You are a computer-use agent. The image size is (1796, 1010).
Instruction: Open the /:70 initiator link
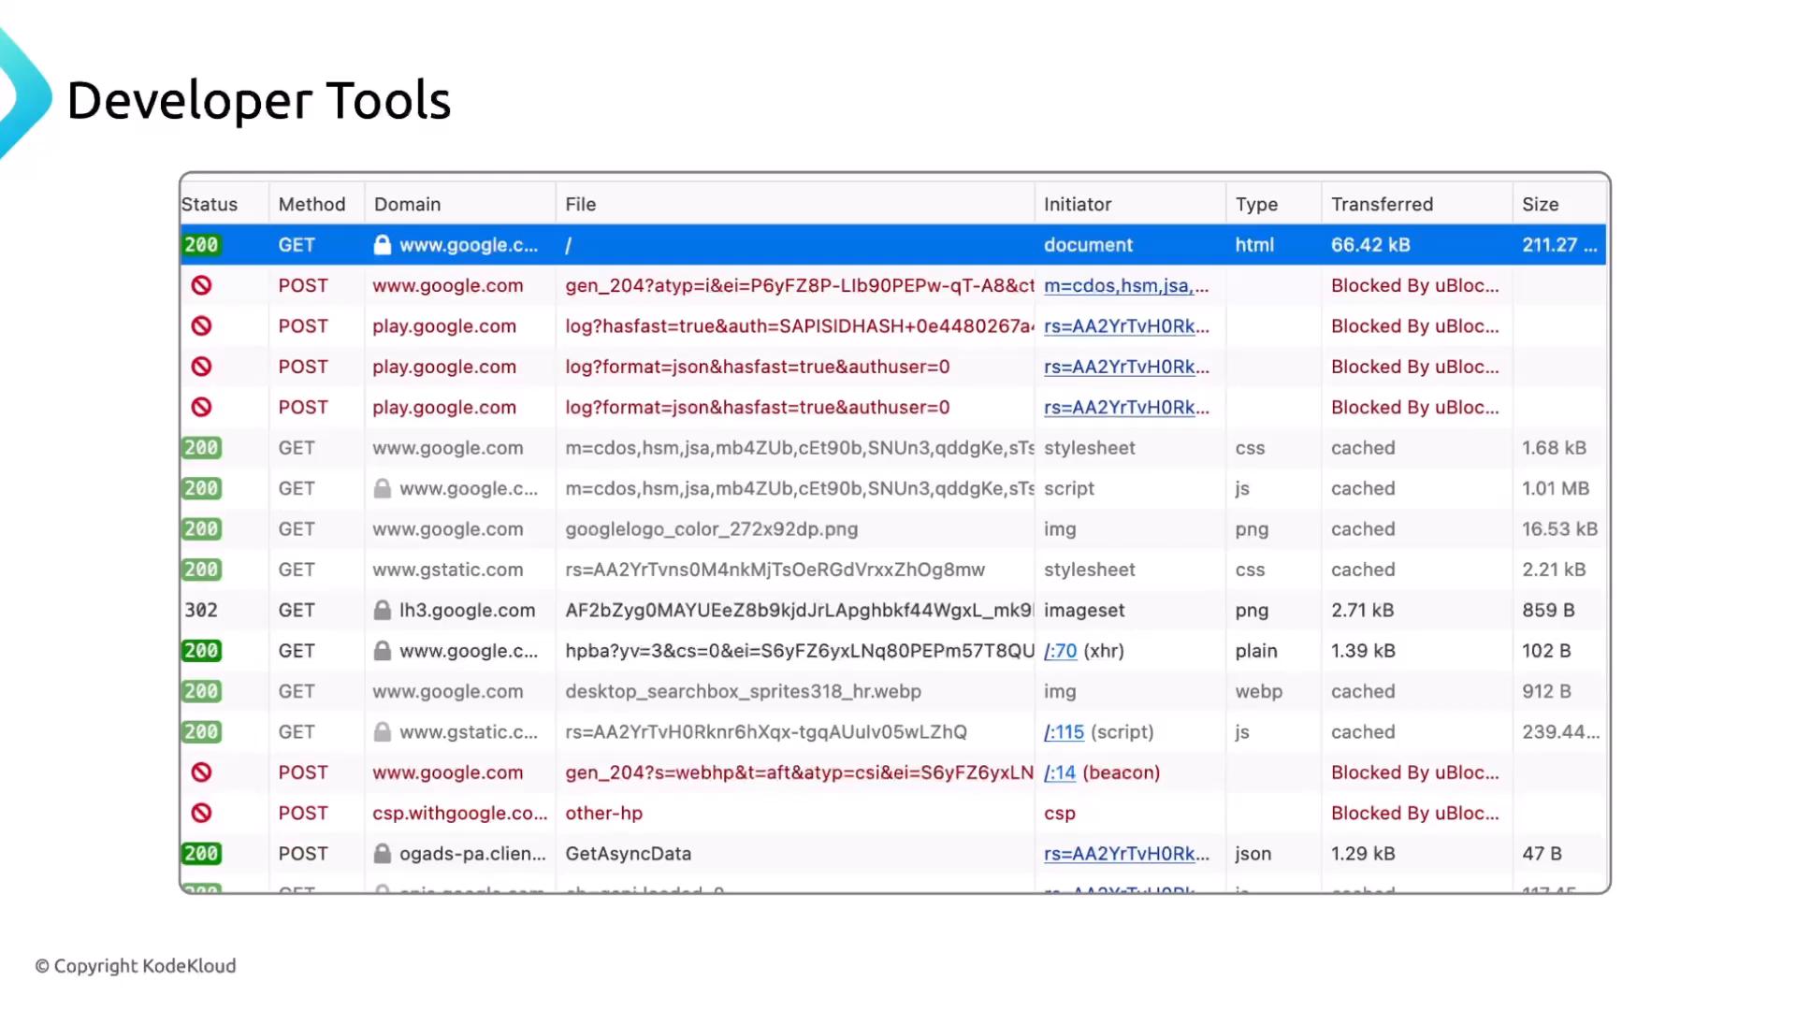[1060, 650]
